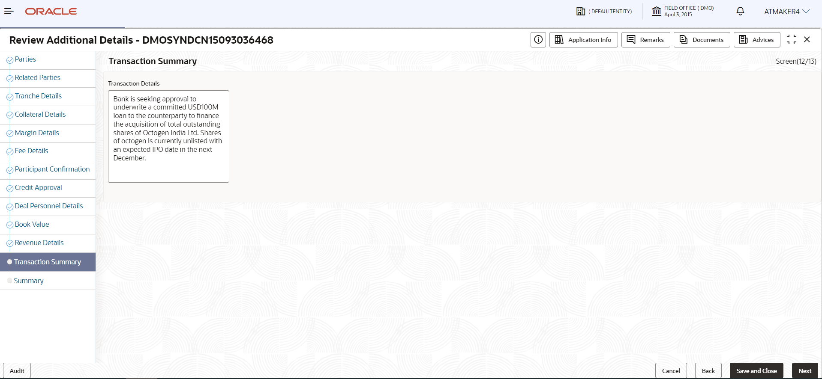Click the Next button
The image size is (822, 379).
coord(805,371)
